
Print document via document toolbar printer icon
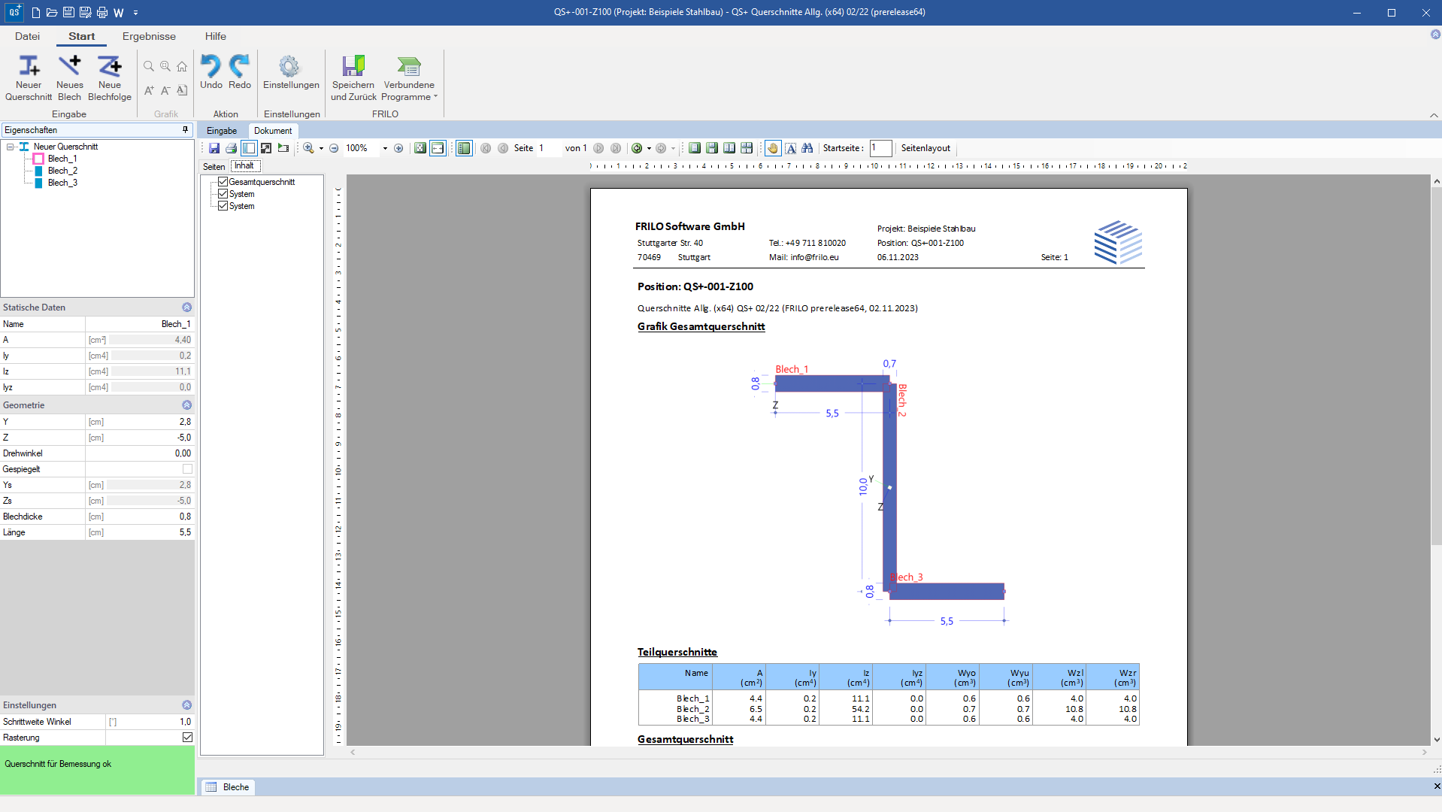(x=232, y=148)
